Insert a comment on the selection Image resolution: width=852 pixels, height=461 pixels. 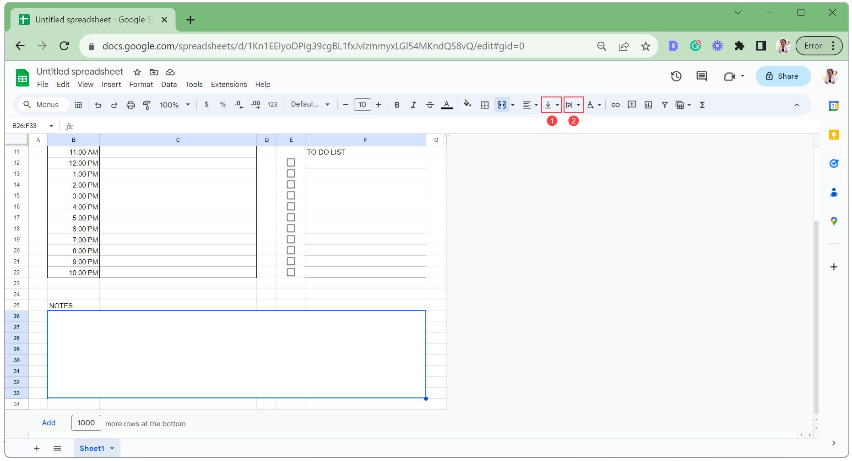coord(631,104)
